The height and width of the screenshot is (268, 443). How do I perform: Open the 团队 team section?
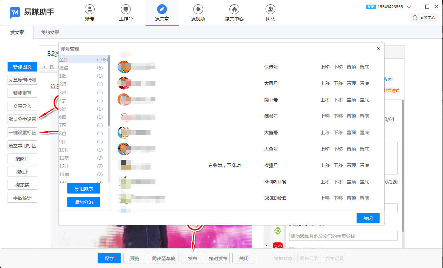coord(270,12)
